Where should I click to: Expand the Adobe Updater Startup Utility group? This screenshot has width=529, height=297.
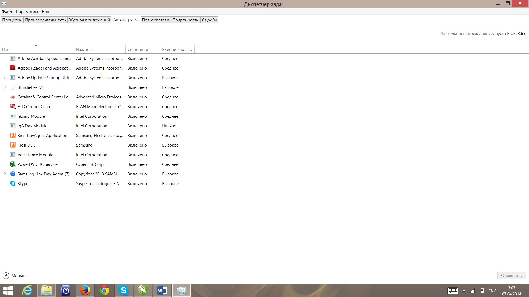5,78
